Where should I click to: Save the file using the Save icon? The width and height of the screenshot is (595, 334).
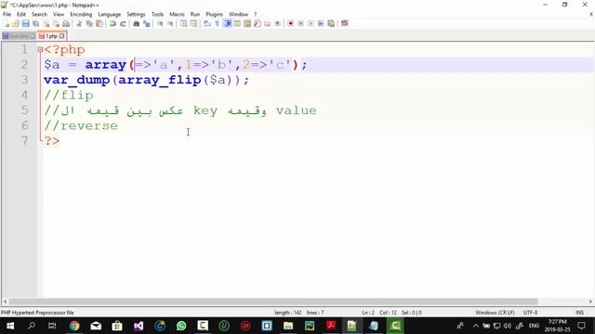[x=26, y=24]
